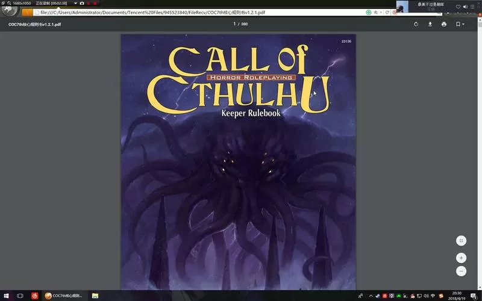
Task: Adjust the music widget volume speaker
Action: (x=465, y=7)
